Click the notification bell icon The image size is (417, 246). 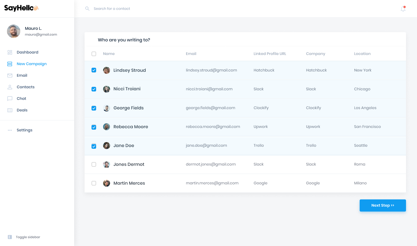(403, 9)
